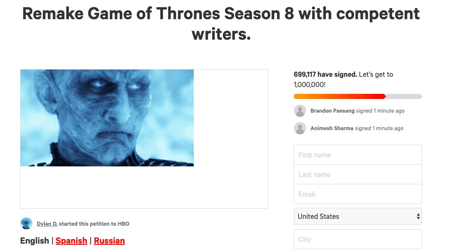Select the City input field
Screen dimensions: 464x250
[x=358, y=239]
